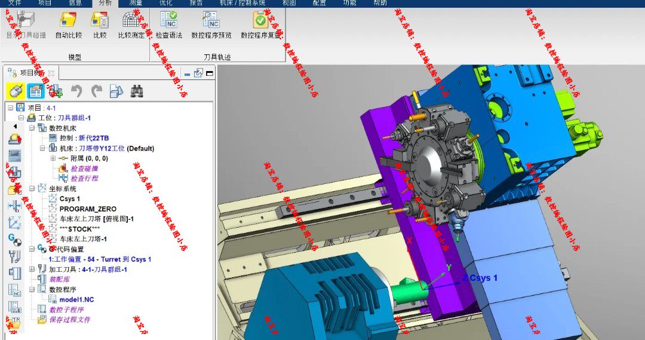Open the 视图 menu
This screenshot has width=645, height=340.
tap(289, 3)
